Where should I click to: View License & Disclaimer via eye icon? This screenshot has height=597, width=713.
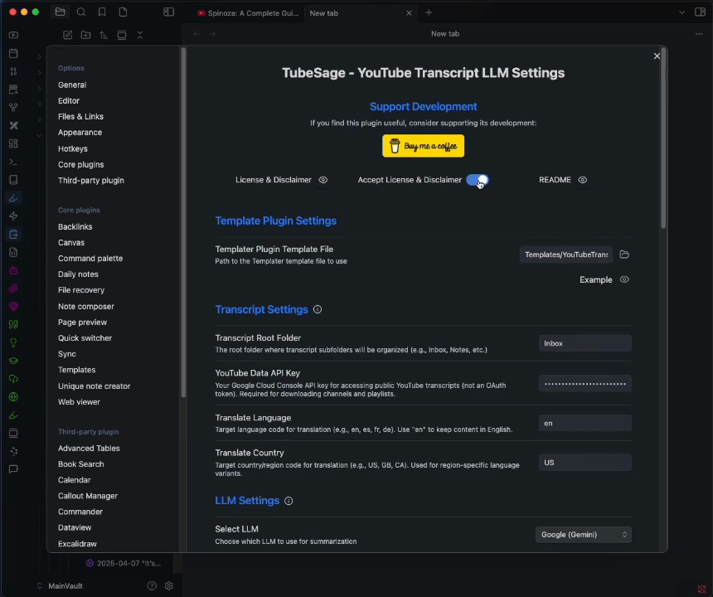(x=323, y=180)
